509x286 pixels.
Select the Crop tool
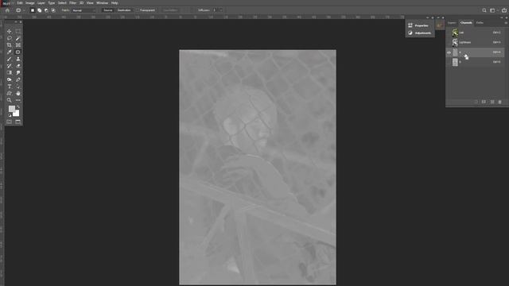tap(9, 45)
